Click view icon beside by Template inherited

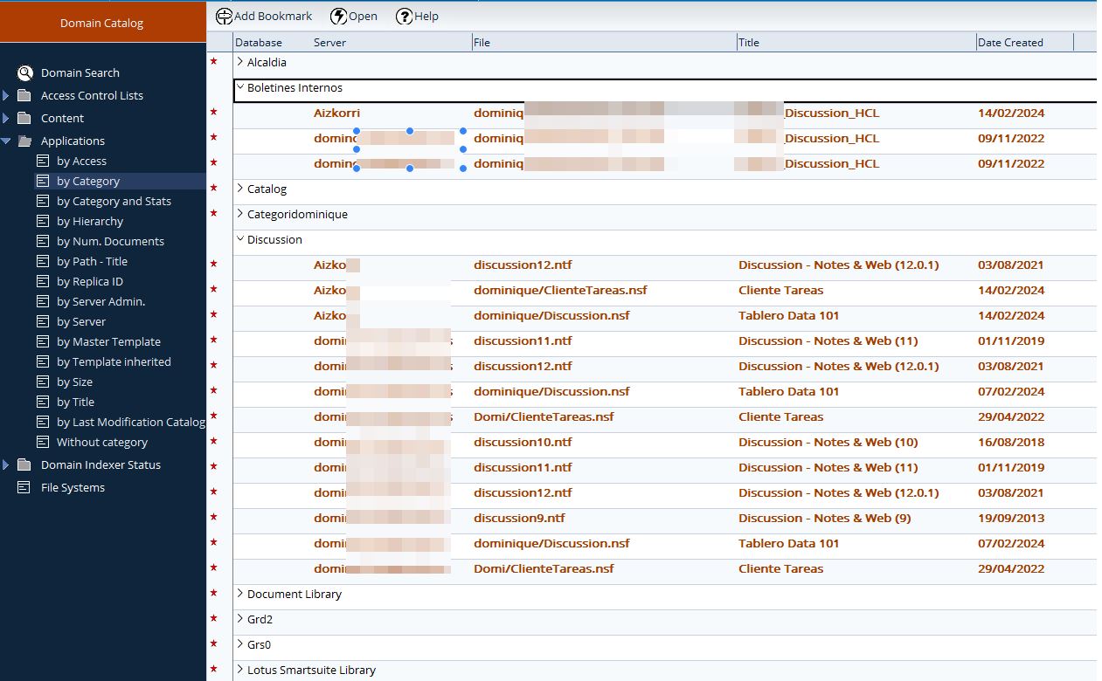(x=43, y=361)
